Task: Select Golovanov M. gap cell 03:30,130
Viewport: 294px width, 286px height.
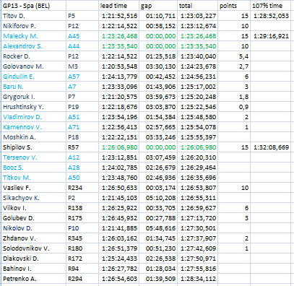Action: (158, 66)
